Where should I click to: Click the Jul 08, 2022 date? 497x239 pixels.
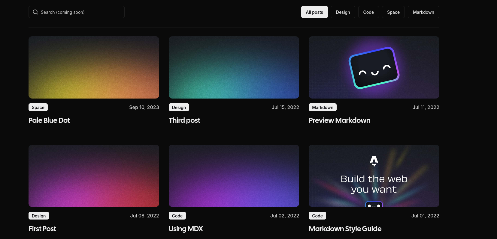pyautogui.click(x=144, y=216)
